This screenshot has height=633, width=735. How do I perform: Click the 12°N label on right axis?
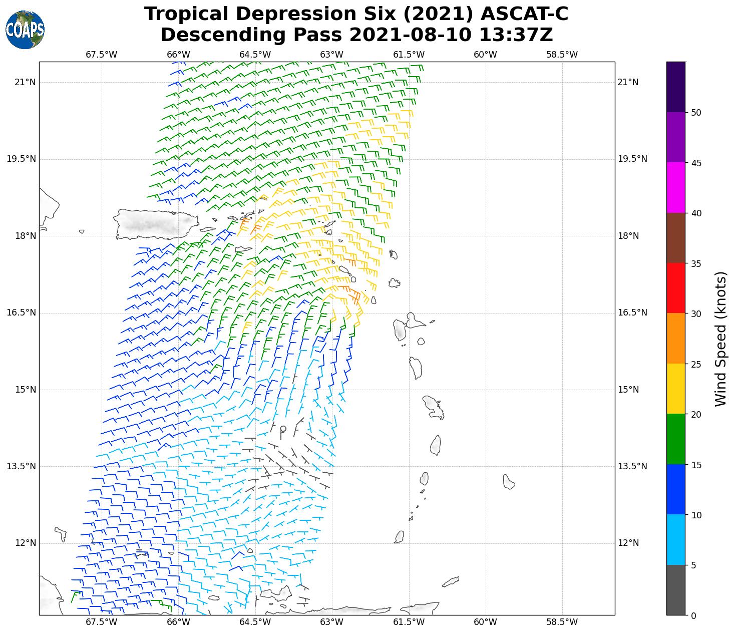click(x=629, y=543)
